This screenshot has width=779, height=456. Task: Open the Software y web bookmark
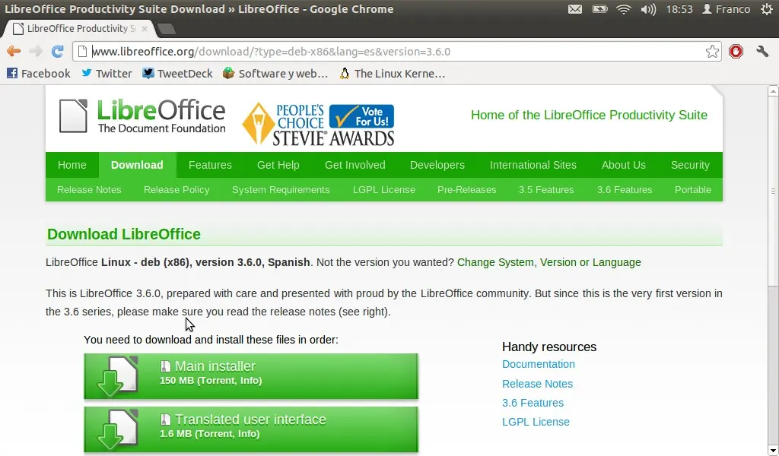click(275, 74)
